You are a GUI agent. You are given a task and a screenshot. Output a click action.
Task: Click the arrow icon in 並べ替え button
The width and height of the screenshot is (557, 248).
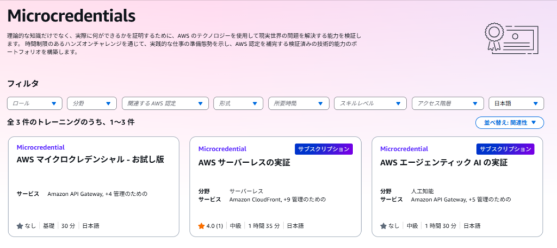534,123
